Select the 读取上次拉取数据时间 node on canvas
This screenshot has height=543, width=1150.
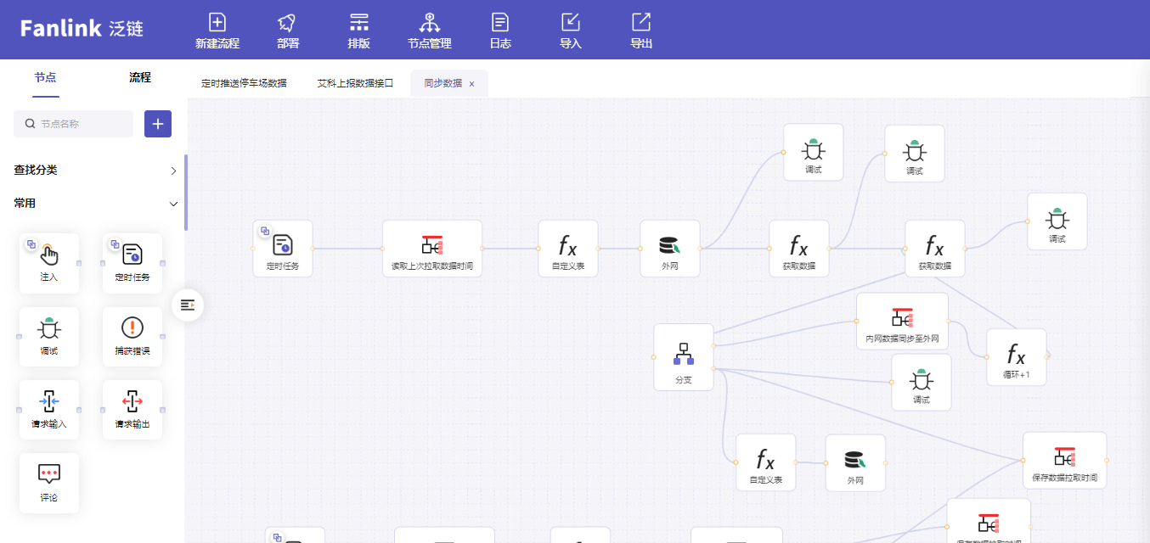tap(431, 249)
